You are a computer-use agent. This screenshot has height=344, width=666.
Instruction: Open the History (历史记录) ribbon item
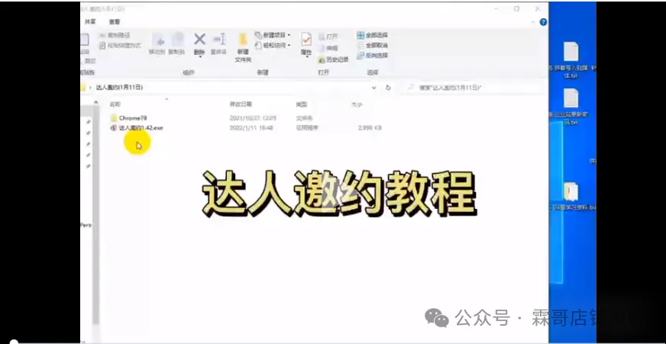(x=336, y=59)
